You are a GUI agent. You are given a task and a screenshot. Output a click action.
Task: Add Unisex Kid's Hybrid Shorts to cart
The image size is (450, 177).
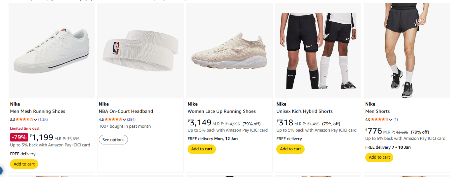point(290,149)
